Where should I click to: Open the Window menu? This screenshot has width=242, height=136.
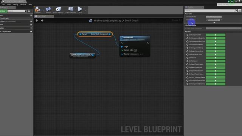tap(23, 5)
